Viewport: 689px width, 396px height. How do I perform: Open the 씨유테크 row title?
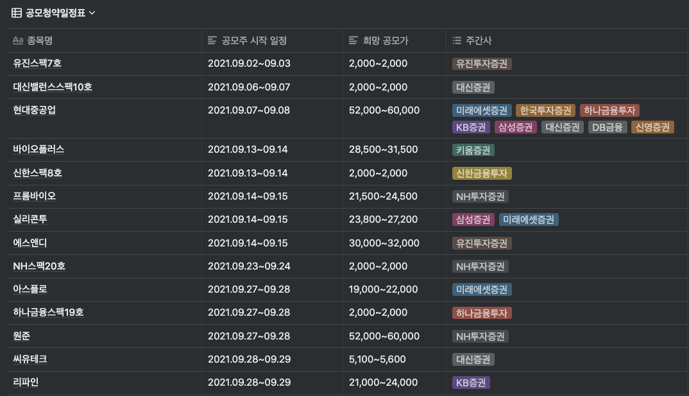click(30, 359)
